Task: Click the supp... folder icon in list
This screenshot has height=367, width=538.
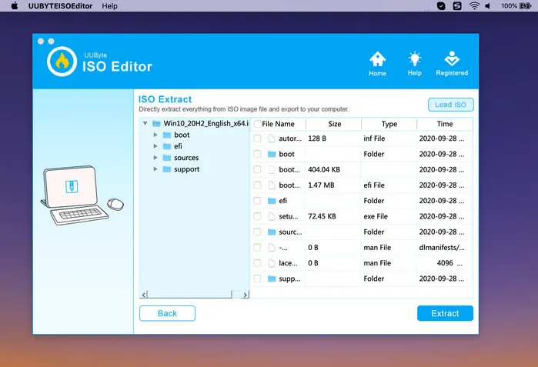Action: [272, 279]
